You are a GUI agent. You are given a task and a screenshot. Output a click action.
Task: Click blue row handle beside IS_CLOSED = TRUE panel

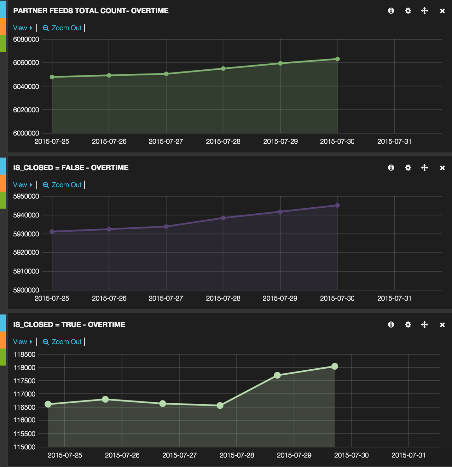click(x=3, y=323)
